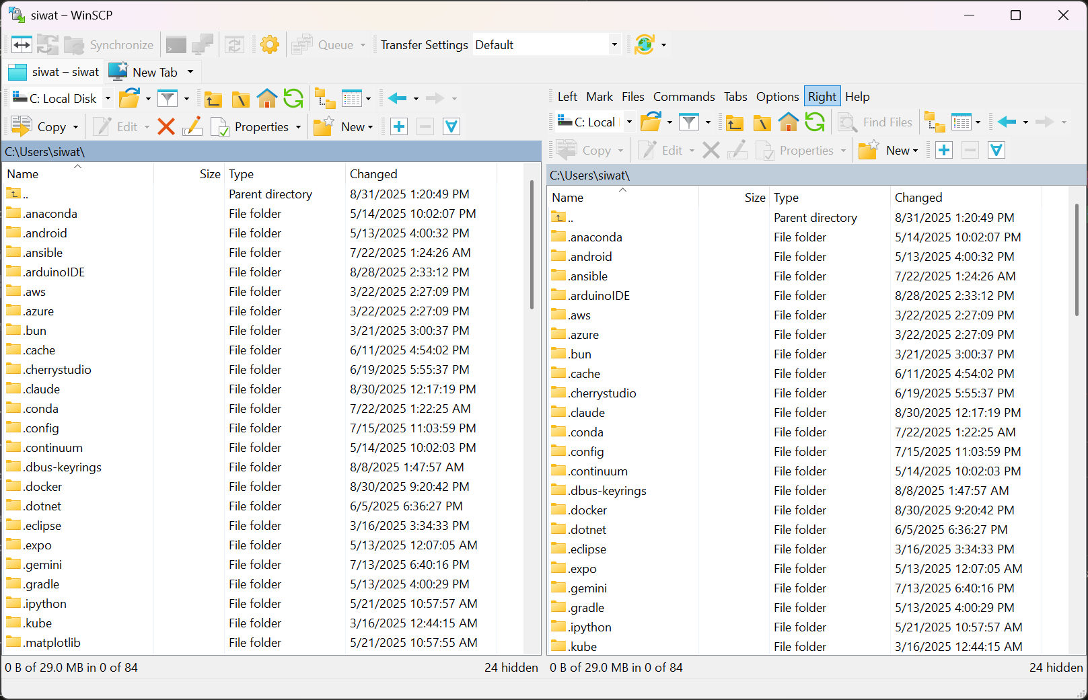This screenshot has width=1088, height=700.
Task: Click the left panel select-by-mask icon
Action: tap(451, 126)
